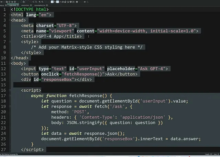Click response.json() on line 24
220x157 pixels.
pyautogui.click(x=103, y=133)
